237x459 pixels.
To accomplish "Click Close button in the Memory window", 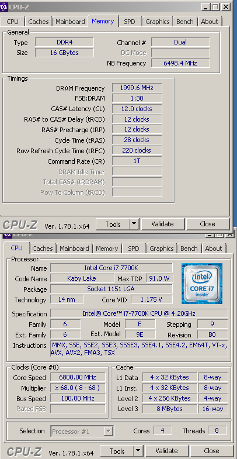I will (x=207, y=224).
